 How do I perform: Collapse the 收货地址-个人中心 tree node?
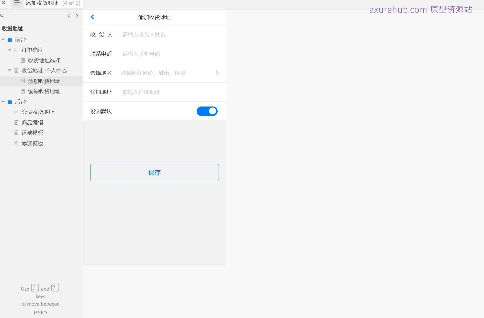[10, 70]
